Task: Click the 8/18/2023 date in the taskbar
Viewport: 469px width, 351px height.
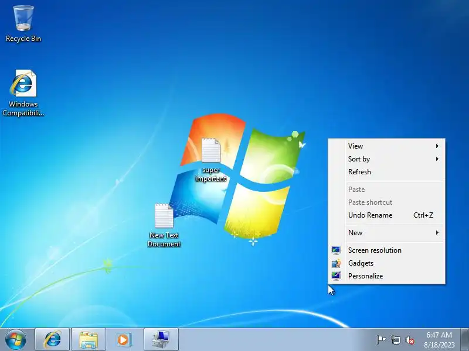Action: tap(439, 345)
